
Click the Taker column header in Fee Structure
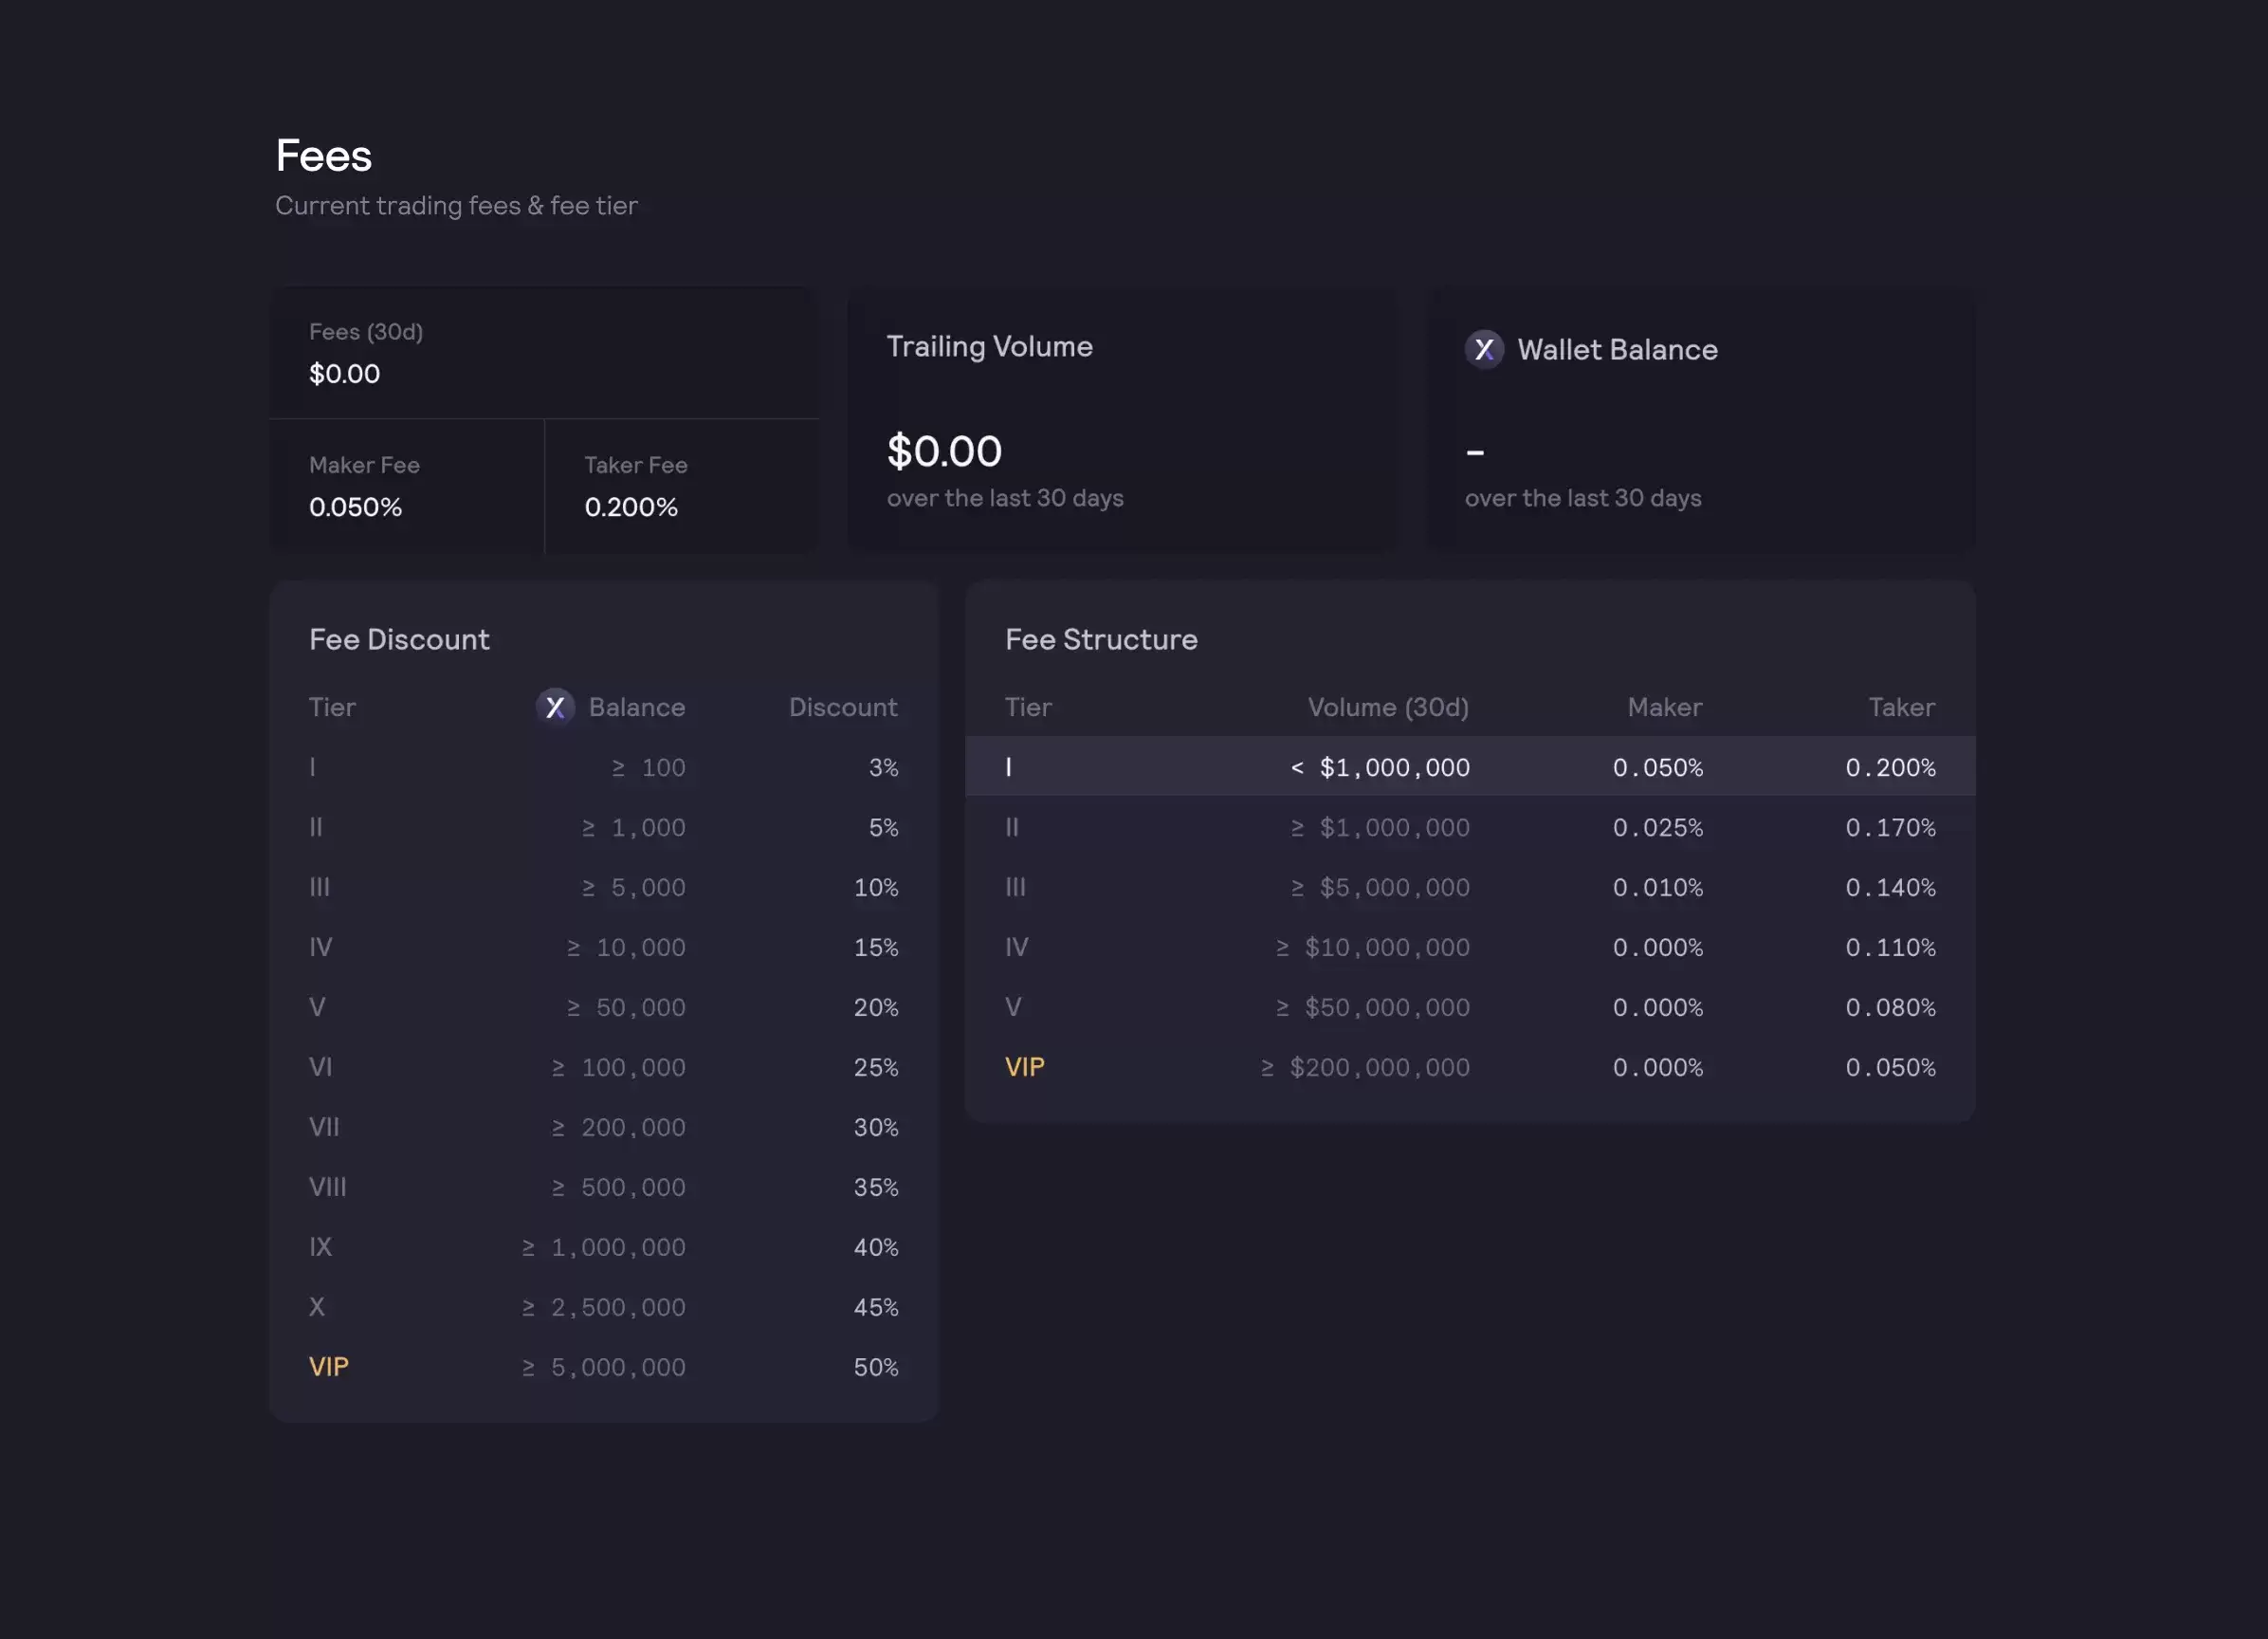coord(1901,708)
